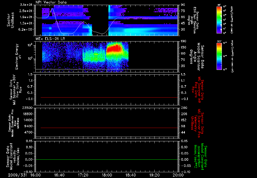Click the red 'MU Scanner Pos Telemetry' label
The height and width of the screenshot is (178, 257).
pyautogui.click(x=197, y=123)
